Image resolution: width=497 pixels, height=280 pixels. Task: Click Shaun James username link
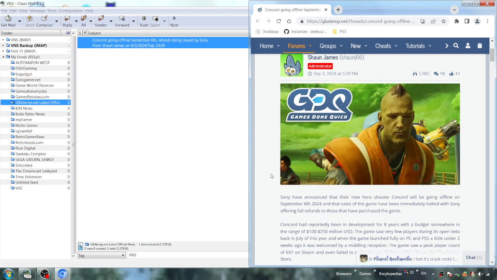pos(323,58)
